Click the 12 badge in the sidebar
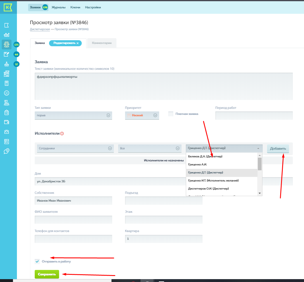The width and height of the screenshot is (304, 282). point(16,64)
